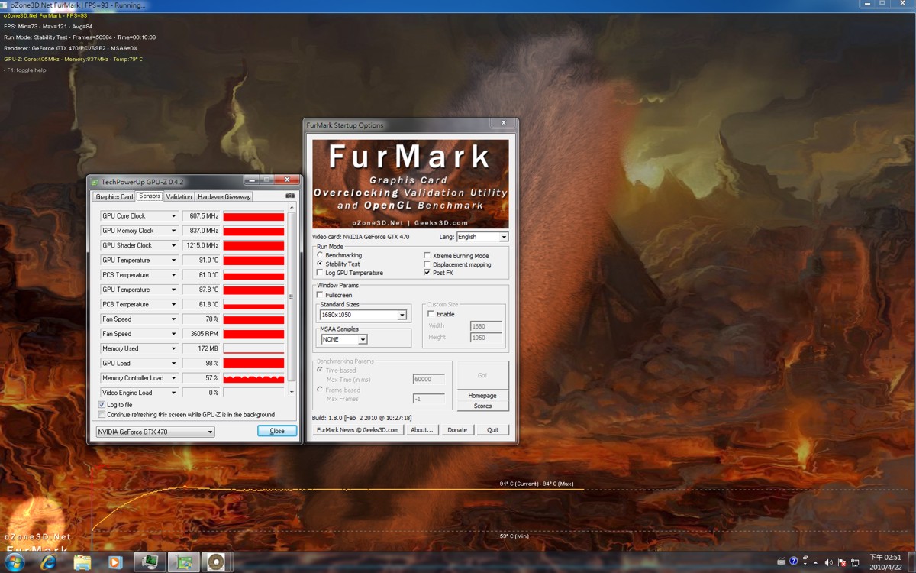Click FurMark Homepage button
Screen dimensions: 916x573
coord(482,396)
